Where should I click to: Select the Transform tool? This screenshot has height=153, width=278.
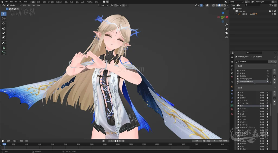coord(4,38)
